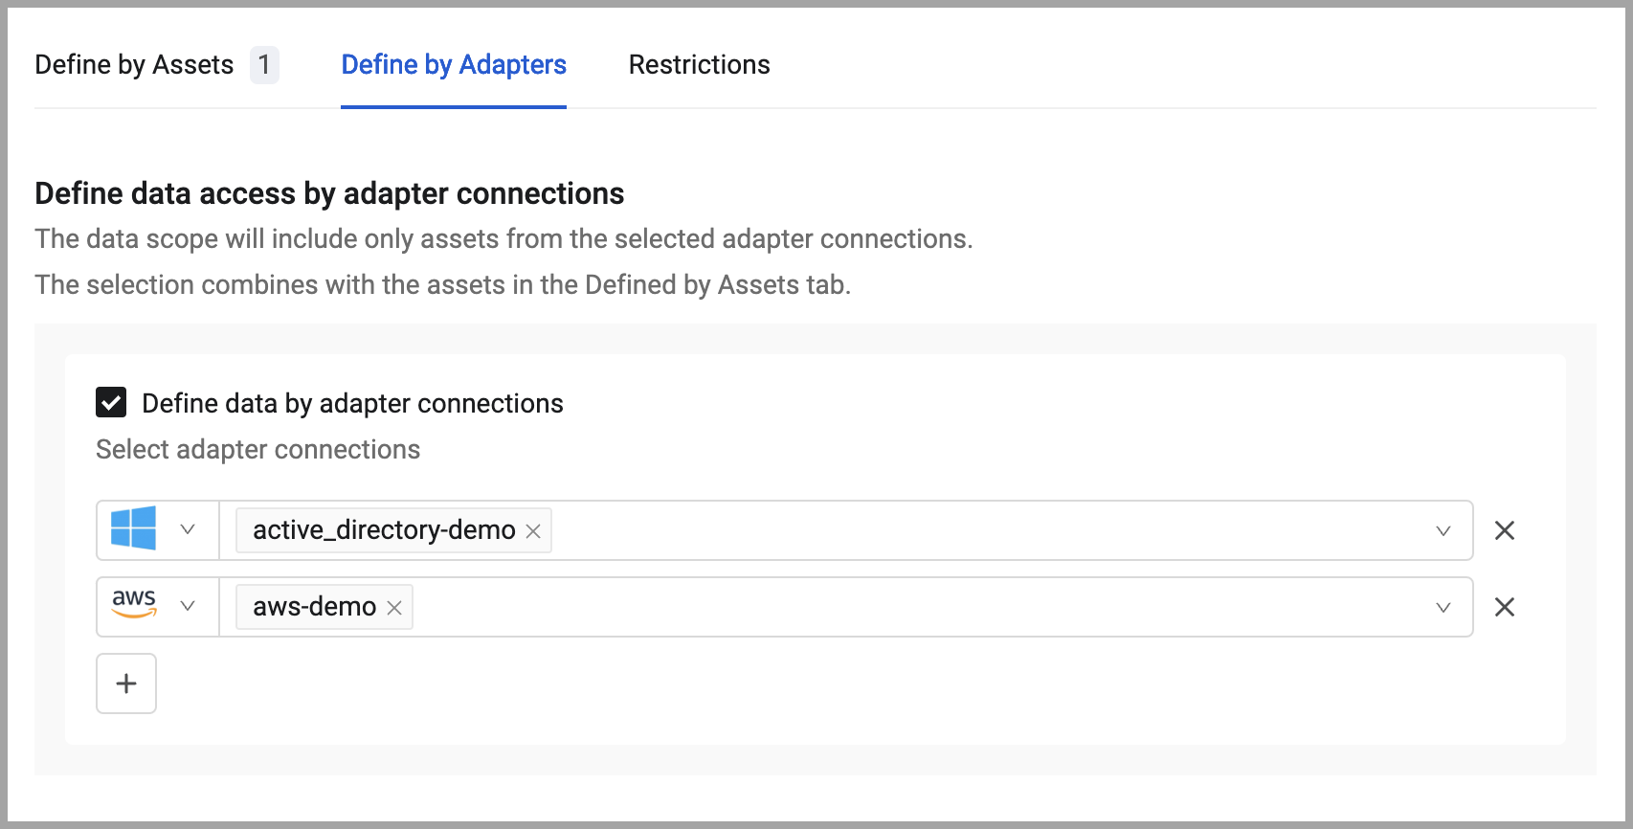This screenshot has width=1633, height=829.
Task: Switch to Define by Assets tab
Action: point(134,65)
